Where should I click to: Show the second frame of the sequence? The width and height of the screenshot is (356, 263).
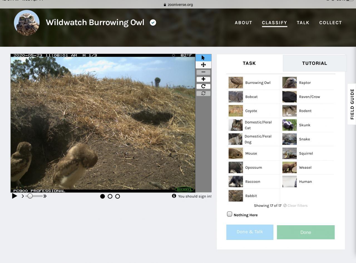point(110,196)
